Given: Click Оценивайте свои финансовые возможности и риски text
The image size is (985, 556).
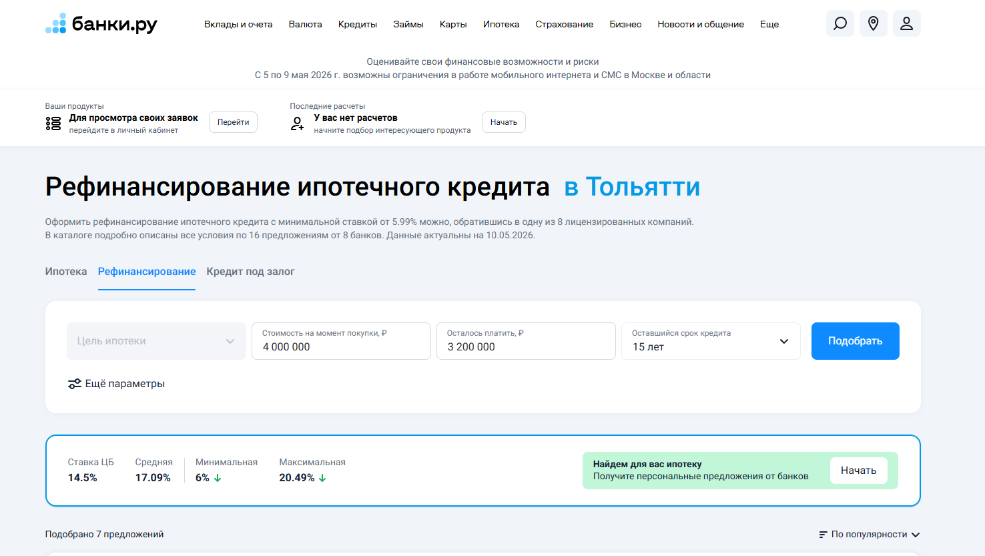Looking at the screenshot, I should 482,62.
